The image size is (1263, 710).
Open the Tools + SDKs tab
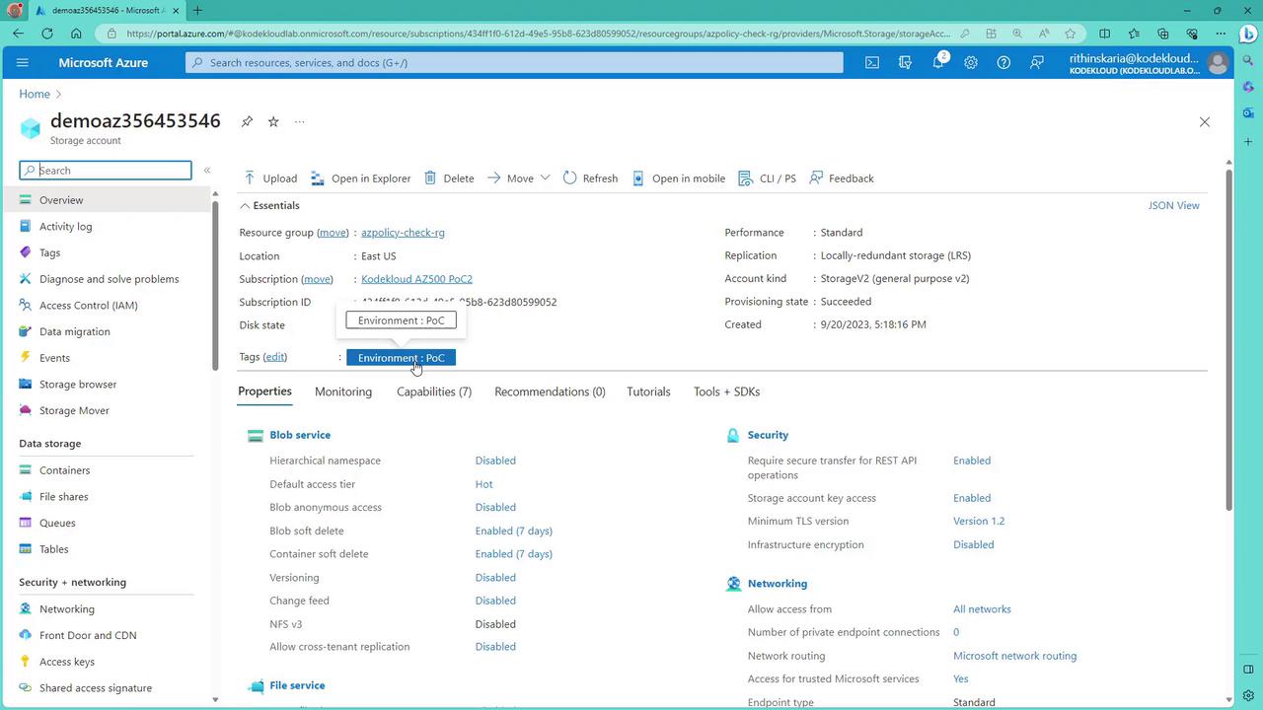(726, 392)
